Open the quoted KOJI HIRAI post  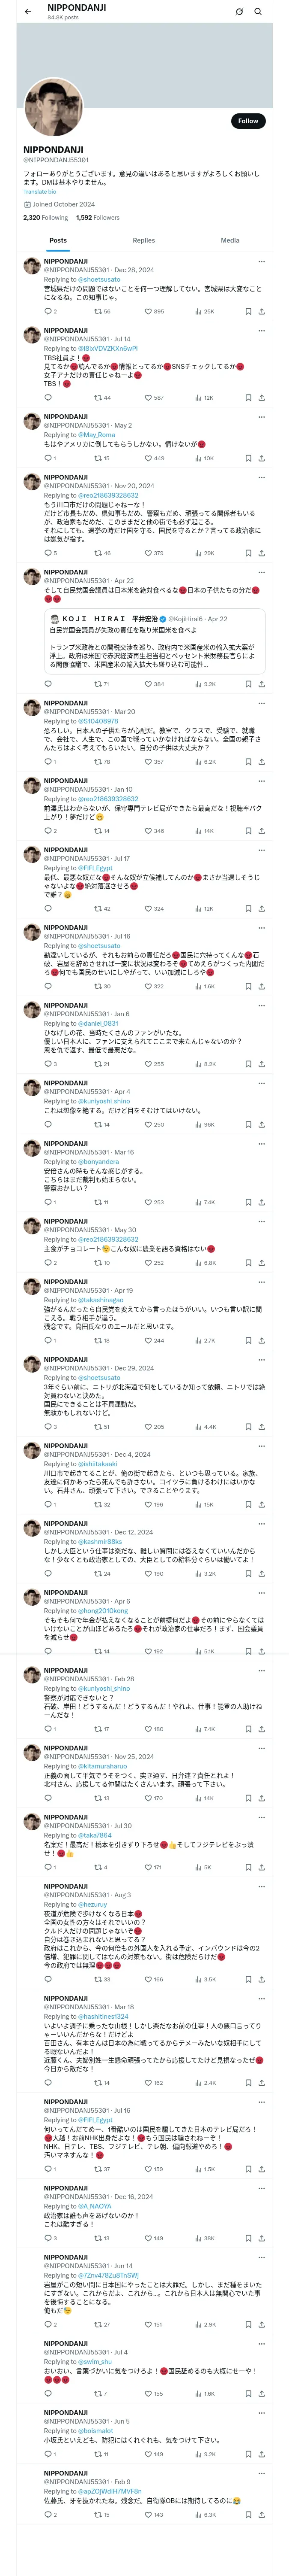pyautogui.click(x=155, y=640)
